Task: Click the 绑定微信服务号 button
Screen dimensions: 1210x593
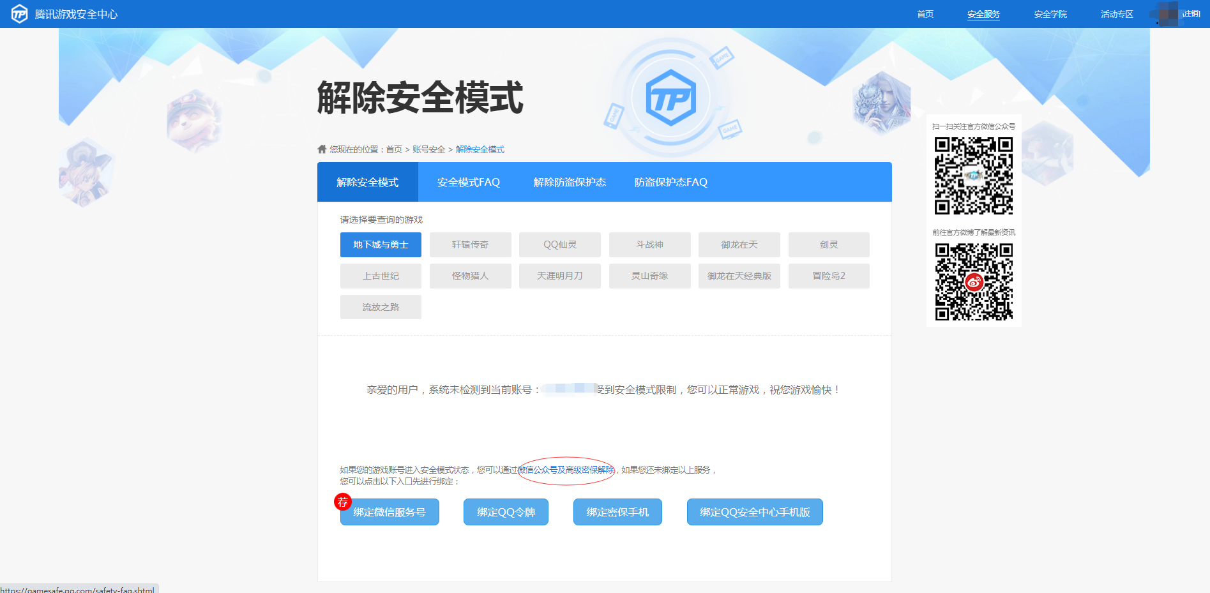Action: coord(389,512)
